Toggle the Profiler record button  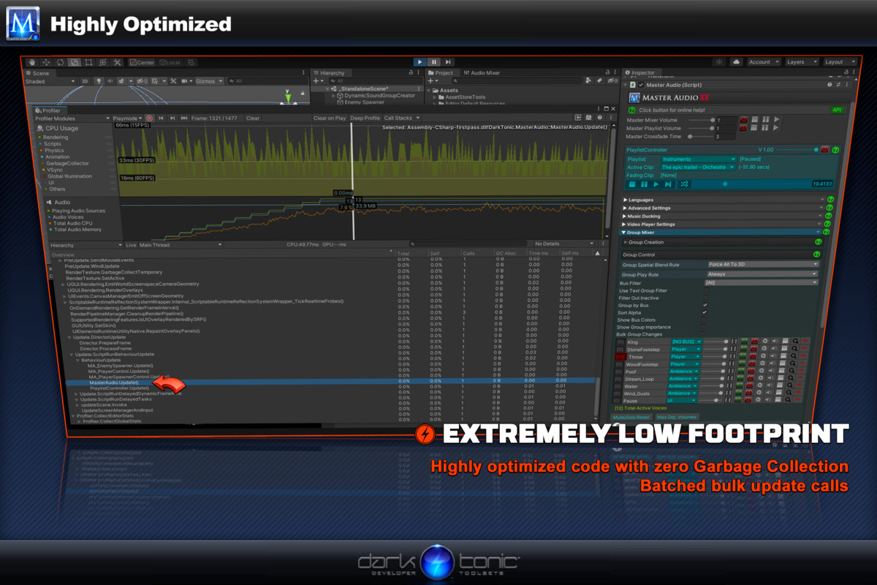pyautogui.click(x=149, y=118)
